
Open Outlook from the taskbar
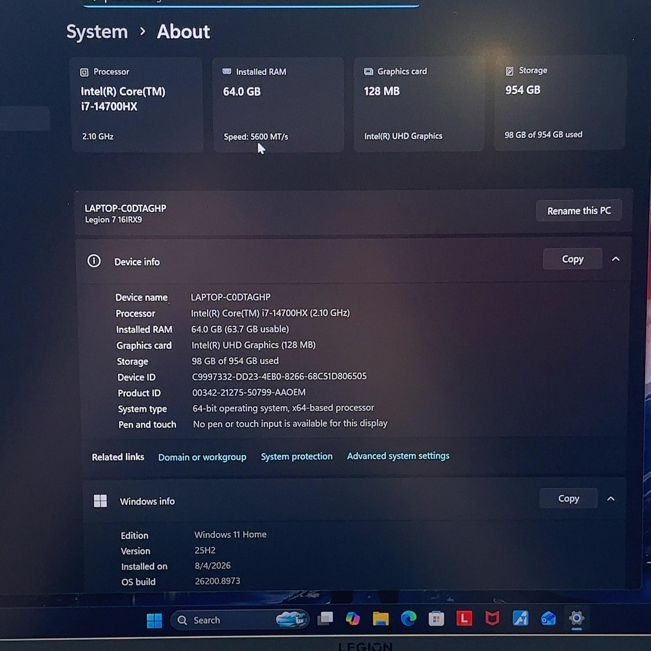tap(548, 618)
